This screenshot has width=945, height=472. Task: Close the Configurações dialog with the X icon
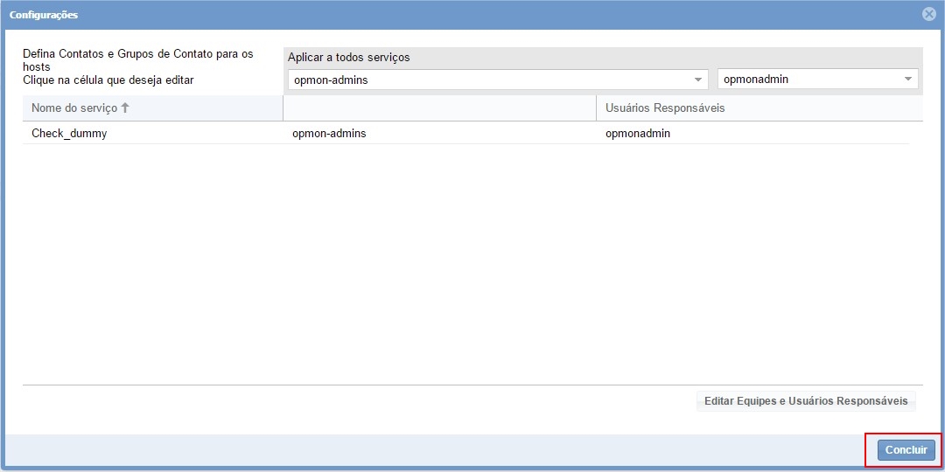[x=929, y=14]
